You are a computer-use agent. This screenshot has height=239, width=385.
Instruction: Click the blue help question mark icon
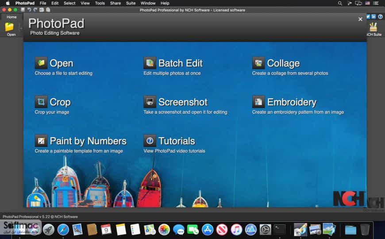[380, 17]
